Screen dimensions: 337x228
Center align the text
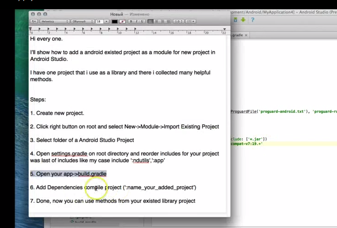tap(157, 22)
